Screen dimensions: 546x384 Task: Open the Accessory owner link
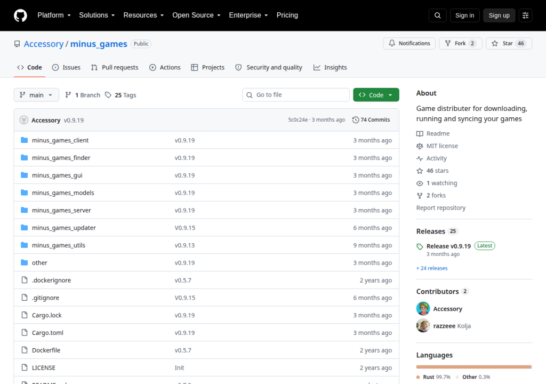click(44, 44)
